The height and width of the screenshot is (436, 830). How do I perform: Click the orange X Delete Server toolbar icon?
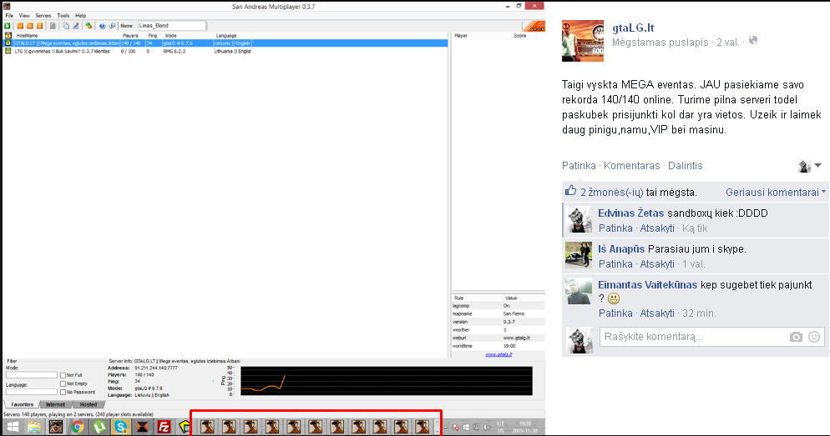(30, 26)
